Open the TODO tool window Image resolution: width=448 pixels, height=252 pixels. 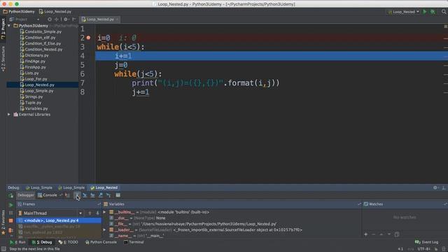(x=69, y=242)
